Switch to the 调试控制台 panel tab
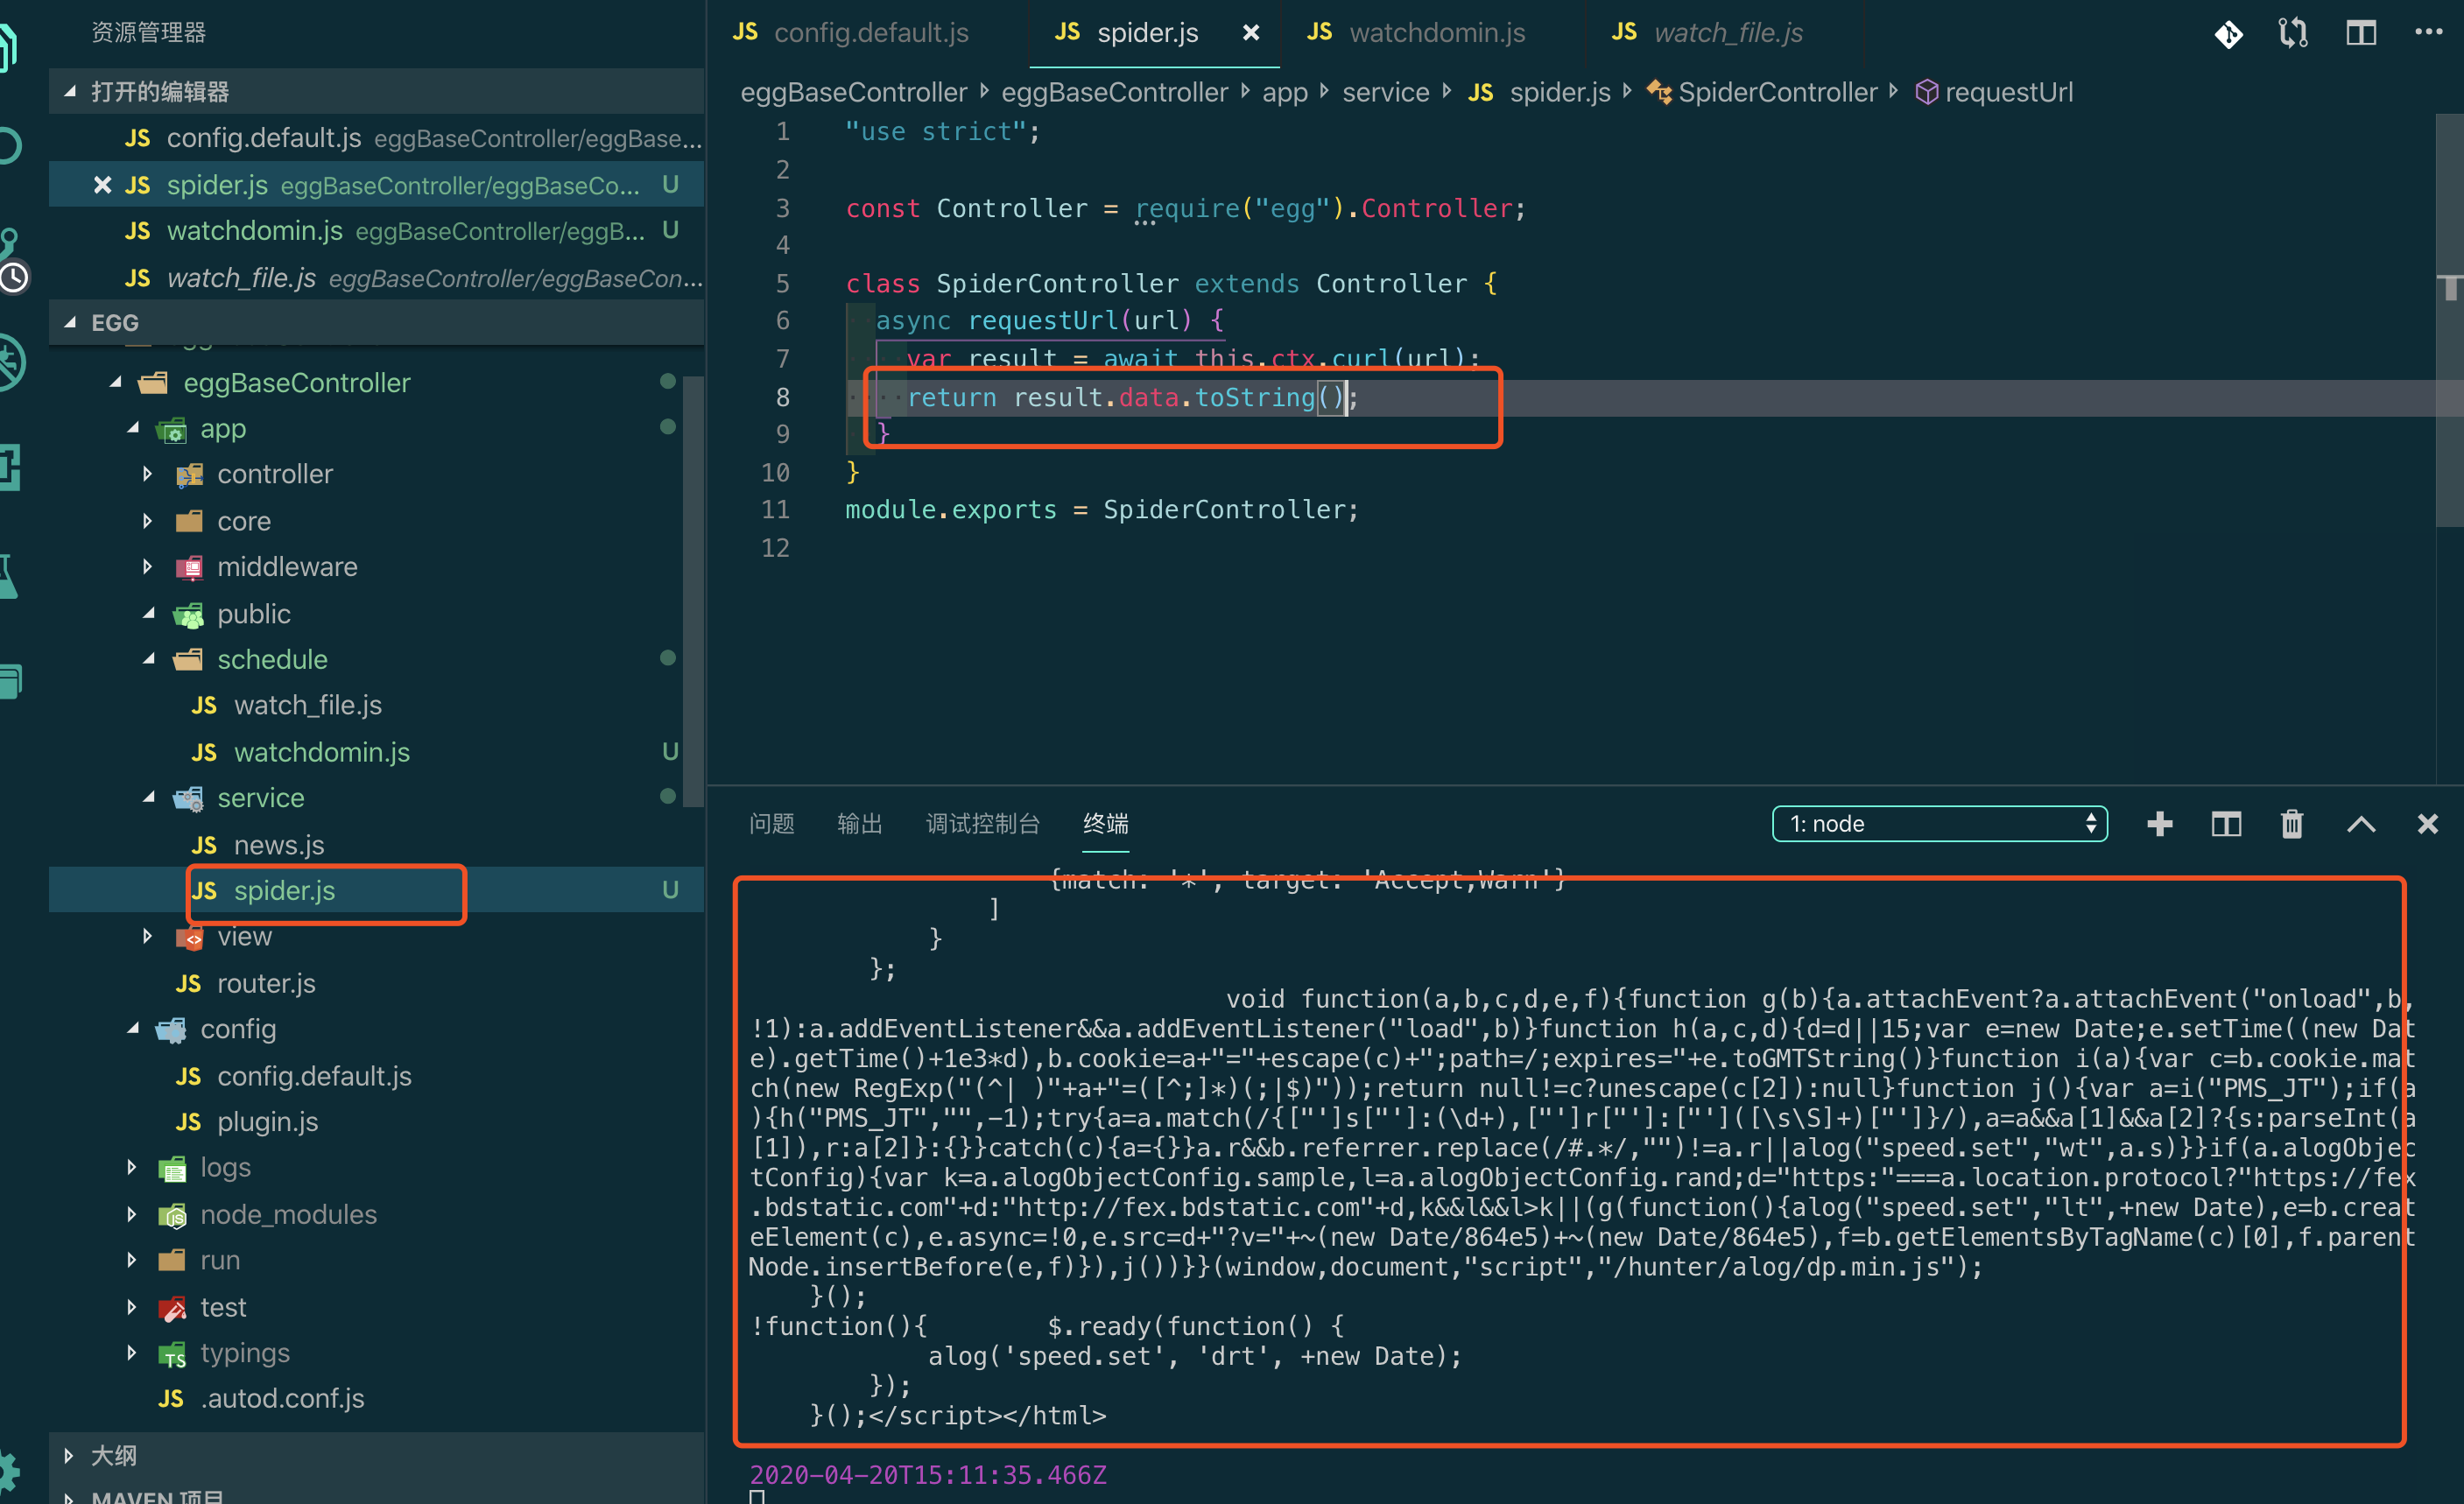This screenshot has height=1504, width=2464. pos(983,824)
